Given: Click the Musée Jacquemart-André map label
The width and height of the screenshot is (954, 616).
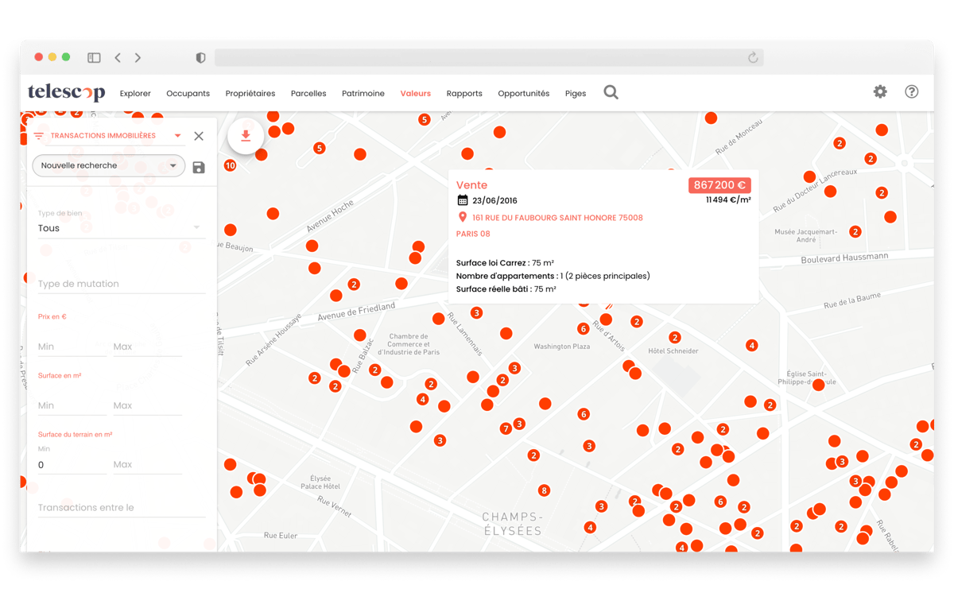Looking at the screenshot, I should click(805, 235).
